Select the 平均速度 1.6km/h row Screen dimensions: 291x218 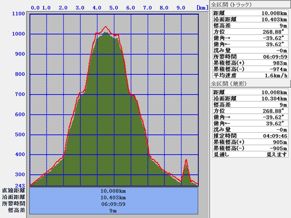click(x=250, y=76)
